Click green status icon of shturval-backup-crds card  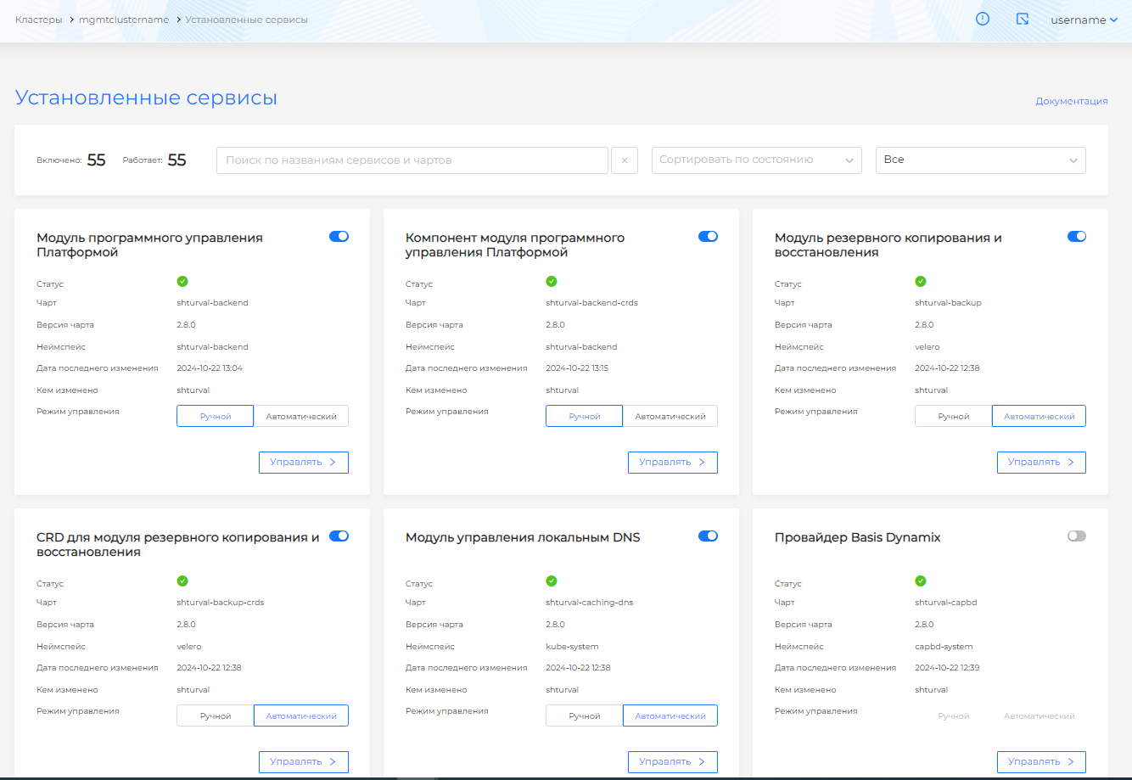pyautogui.click(x=182, y=581)
